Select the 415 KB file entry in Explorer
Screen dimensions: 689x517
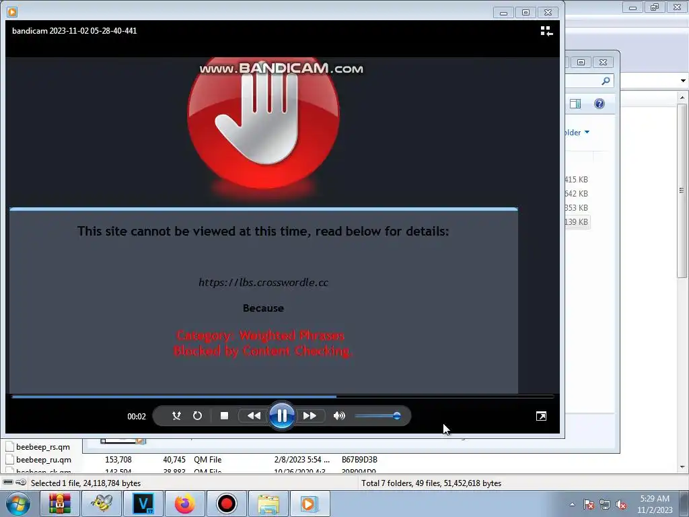click(x=577, y=179)
